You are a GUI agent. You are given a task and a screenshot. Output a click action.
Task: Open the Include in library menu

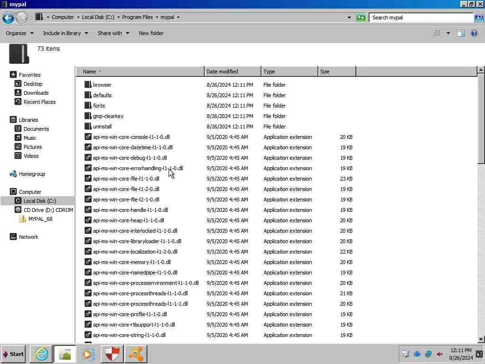(65, 33)
